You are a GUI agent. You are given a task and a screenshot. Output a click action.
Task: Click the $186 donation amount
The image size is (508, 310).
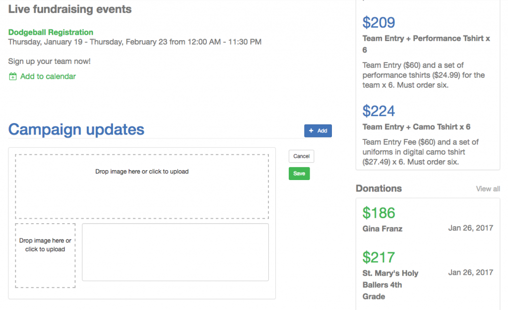click(379, 213)
